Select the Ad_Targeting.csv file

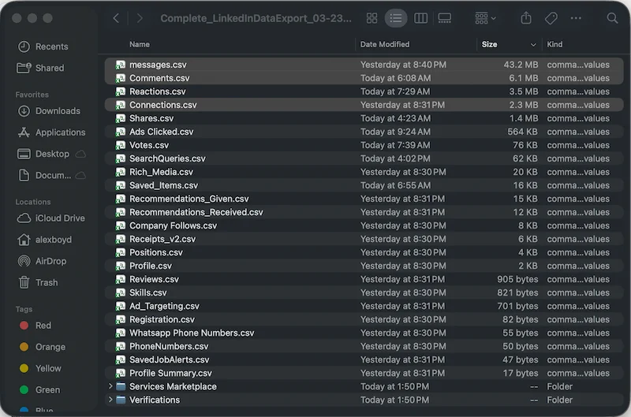[x=364, y=306]
